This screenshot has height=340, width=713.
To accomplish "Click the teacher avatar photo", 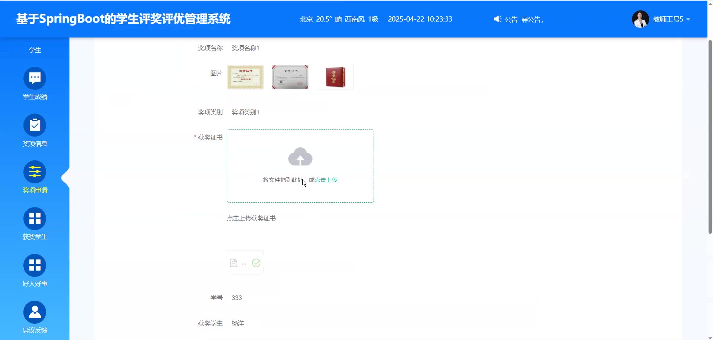I will pos(641,19).
